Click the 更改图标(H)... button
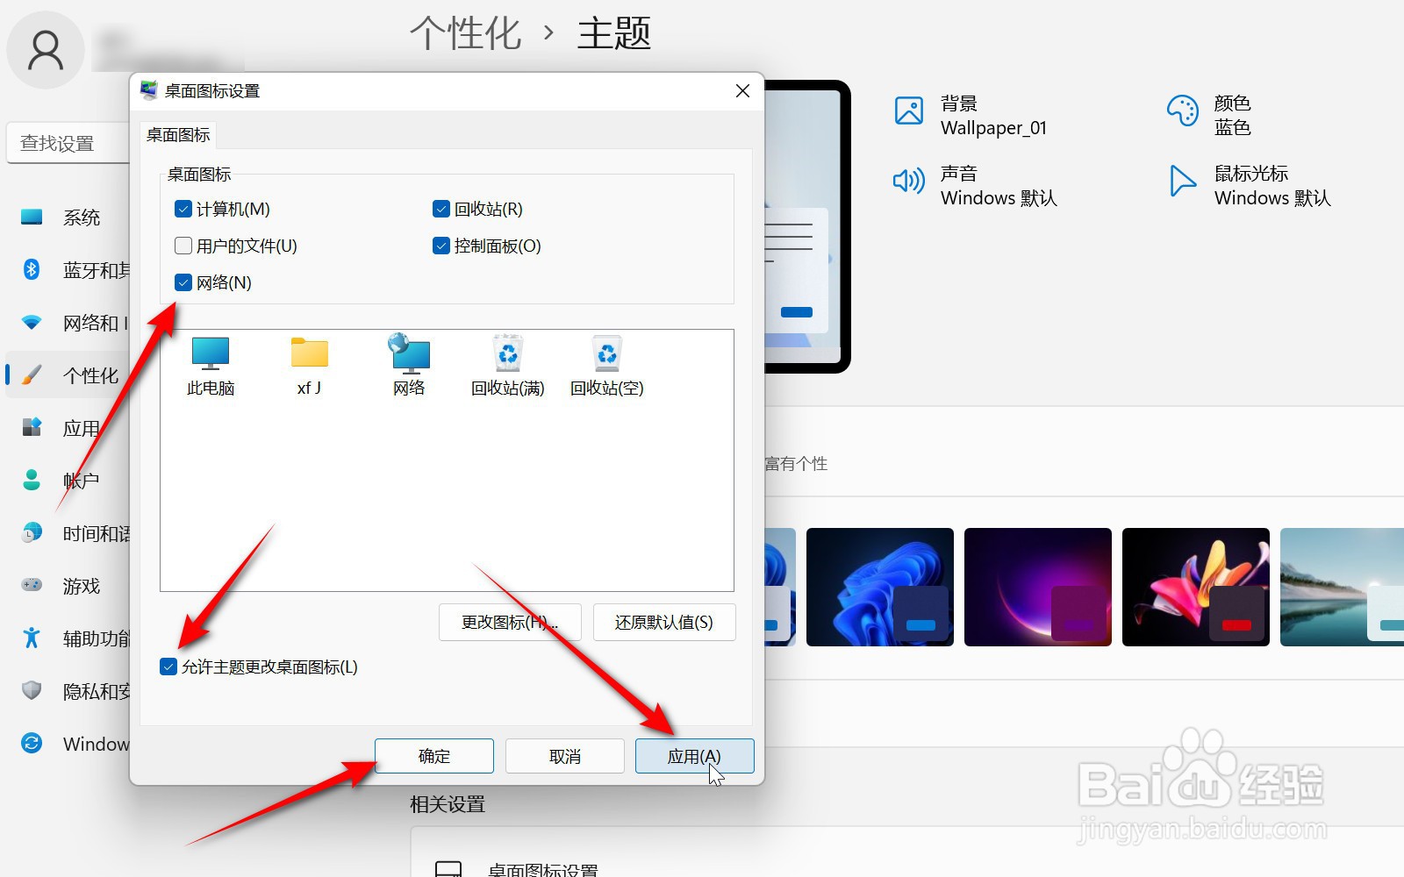The image size is (1404, 877). (510, 622)
